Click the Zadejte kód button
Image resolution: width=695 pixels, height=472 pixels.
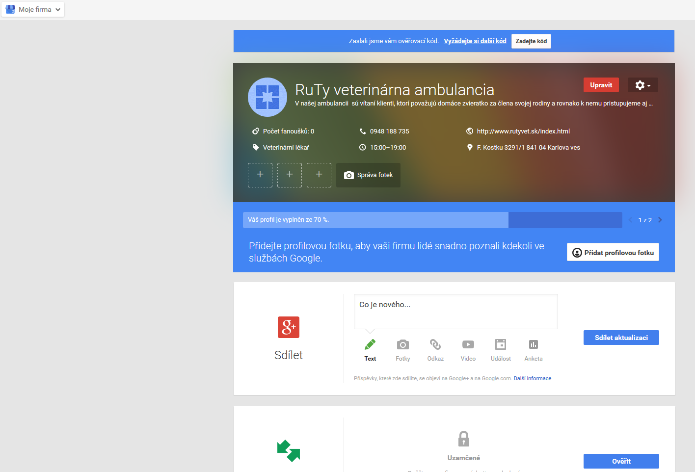click(531, 41)
